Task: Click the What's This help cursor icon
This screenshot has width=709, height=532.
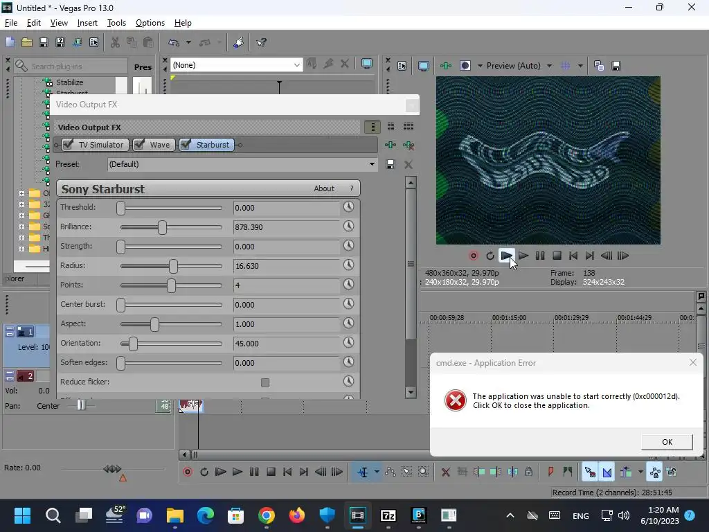Action: pos(261,42)
